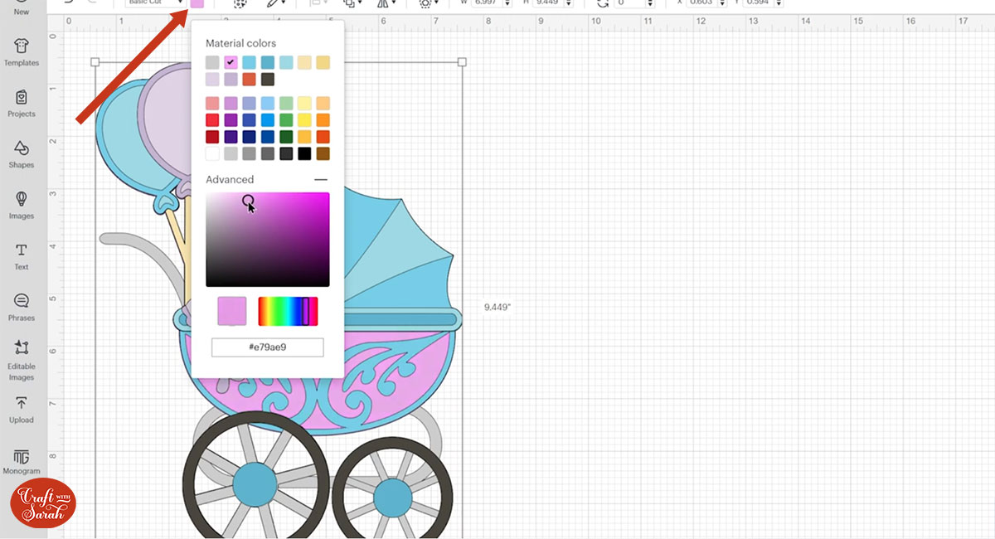Click the hex code field #e79ae9
This screenshot has width=995, height=539.
[268, 347]
